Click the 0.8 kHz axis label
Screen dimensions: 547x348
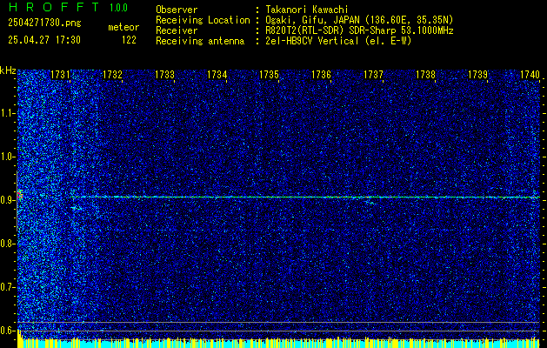tap(7, 244)
